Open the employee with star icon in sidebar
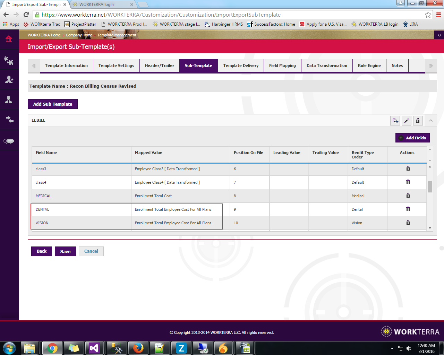The height and width of the screenshot is (355, 444). (x=9, y=79)
